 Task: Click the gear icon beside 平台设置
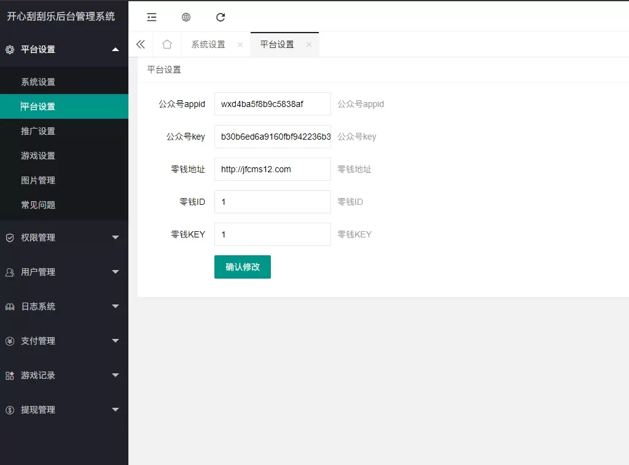[x=10, y=49]
